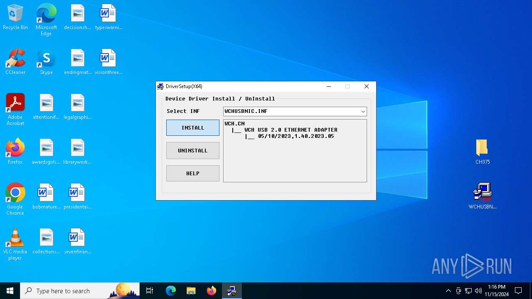Minimize the DriverSetup window
Screen dimensions: 532x299
click(x=329, y=86)
